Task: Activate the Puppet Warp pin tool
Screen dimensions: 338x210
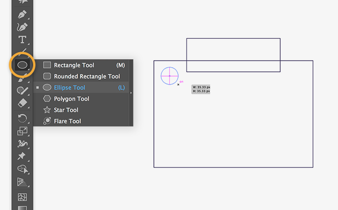Action: pos(22,156)
